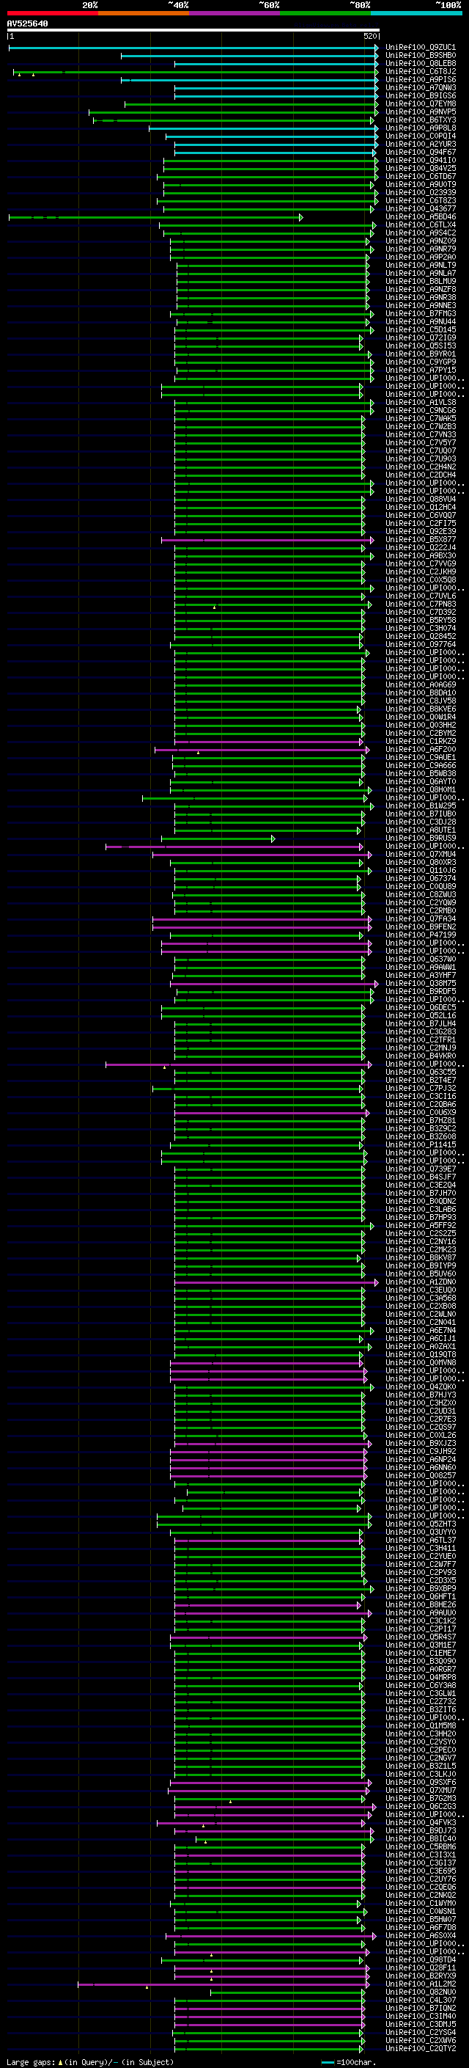Select hit label UniRef100_Q7XMU4
Image resolution: width=469 pixels, height=2068 pixels.
click(421, 854)
